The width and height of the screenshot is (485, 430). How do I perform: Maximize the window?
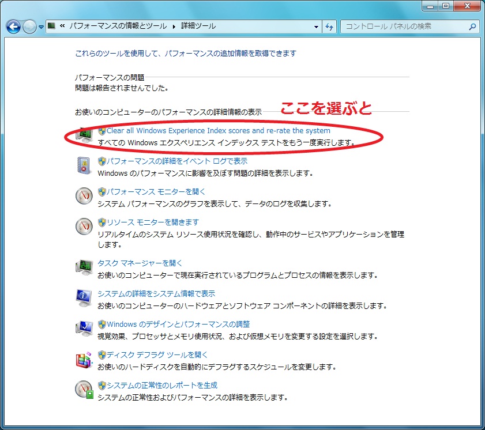point(446,6)
